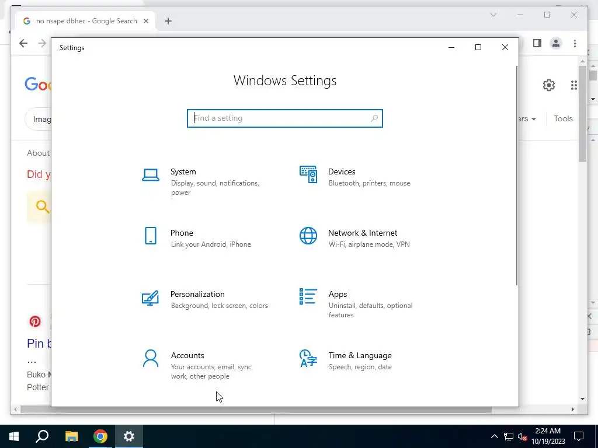Screen dimensions: 598x448
Task: Click Tools in Google search page
Action: coord(564,119)
